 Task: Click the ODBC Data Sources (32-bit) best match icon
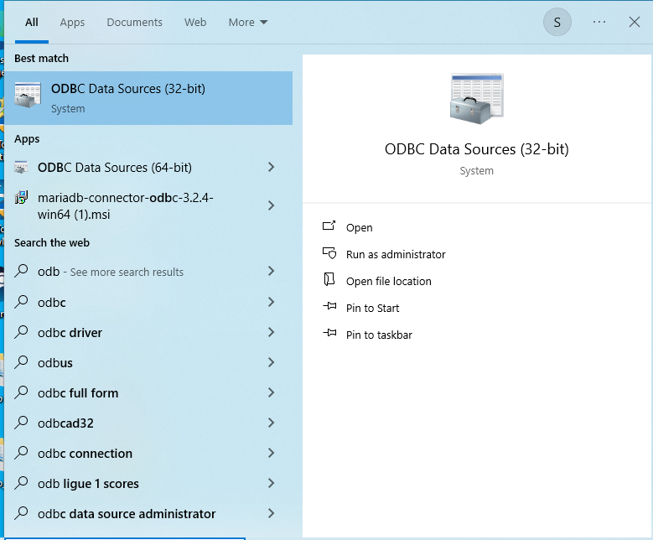[x=28, y=96]
